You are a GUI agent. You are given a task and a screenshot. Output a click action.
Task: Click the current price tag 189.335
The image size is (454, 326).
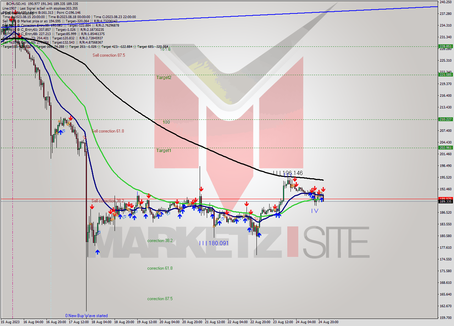coord(445,202)
